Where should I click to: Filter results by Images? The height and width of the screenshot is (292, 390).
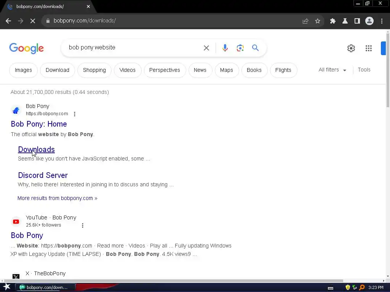point(23,70)
